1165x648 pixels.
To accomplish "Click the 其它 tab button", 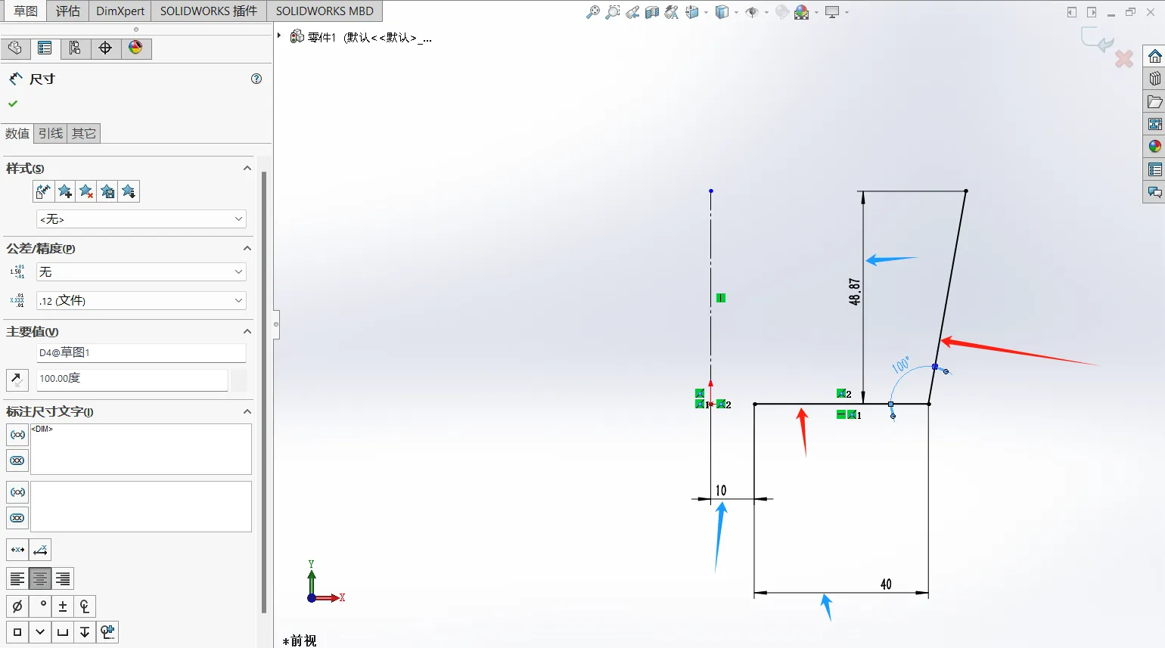I will tap(84, 134).
